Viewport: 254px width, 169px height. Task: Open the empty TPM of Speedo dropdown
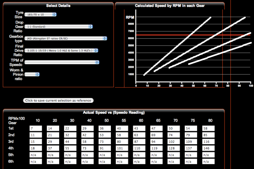62,62
